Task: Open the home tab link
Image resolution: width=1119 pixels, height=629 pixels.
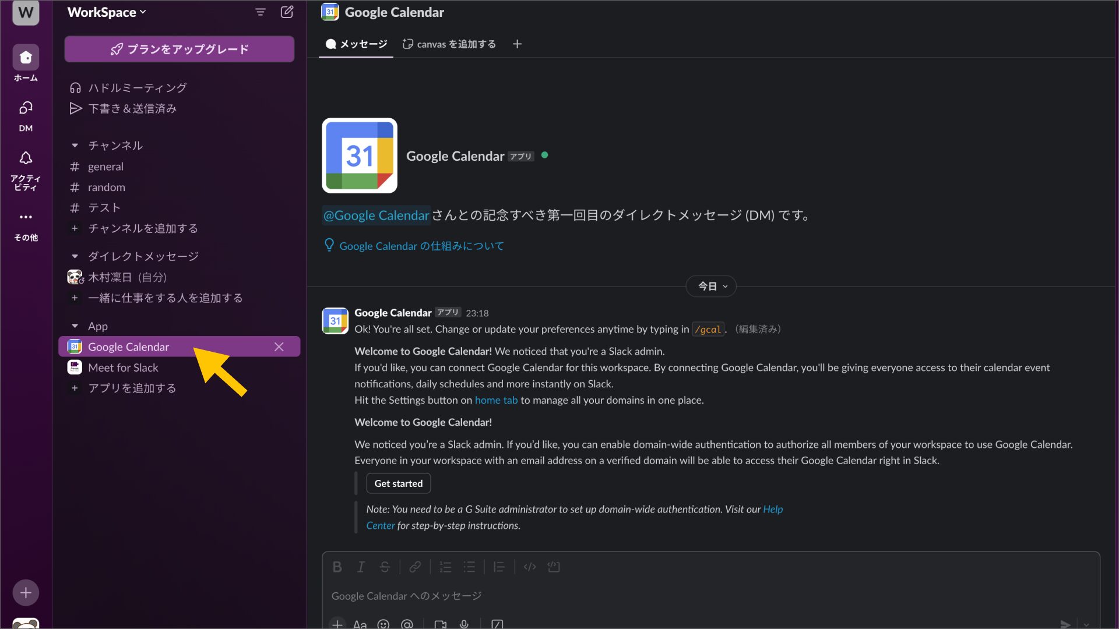Action: click(496, 400)
